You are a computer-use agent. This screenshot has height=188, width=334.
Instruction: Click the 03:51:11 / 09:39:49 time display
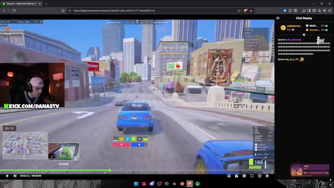coord(31,176)
